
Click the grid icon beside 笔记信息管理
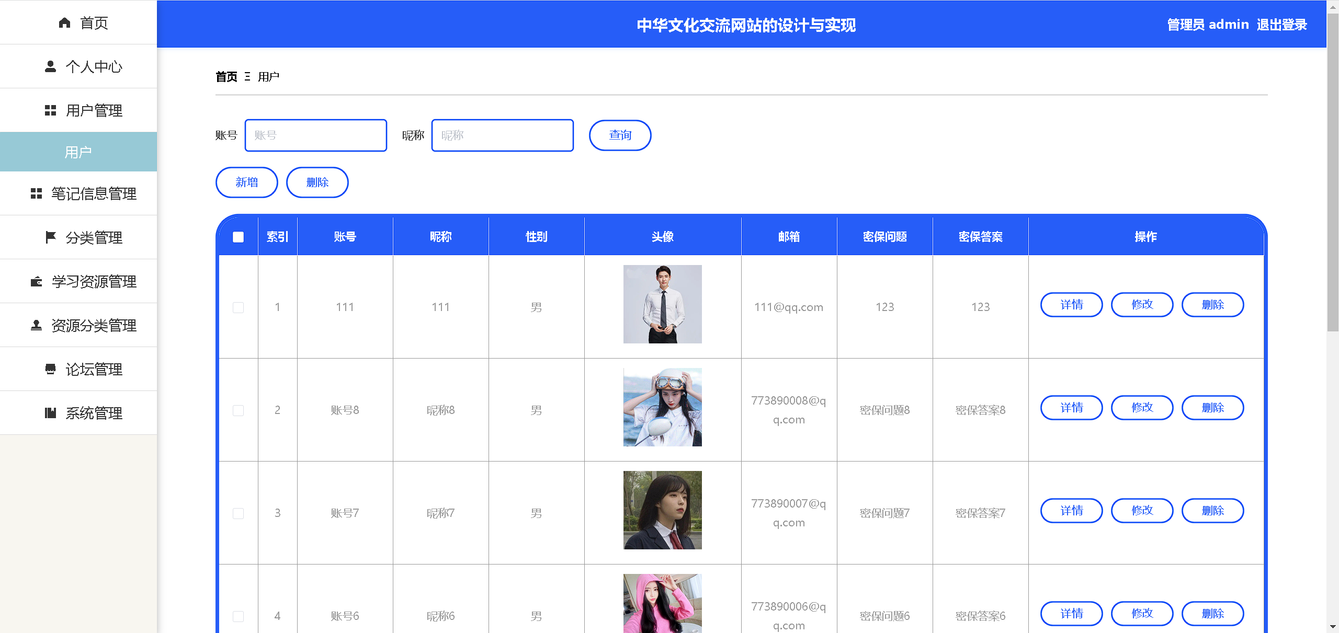36,194
